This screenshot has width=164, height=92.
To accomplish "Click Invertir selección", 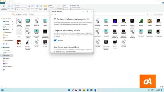I will point(75,9).
